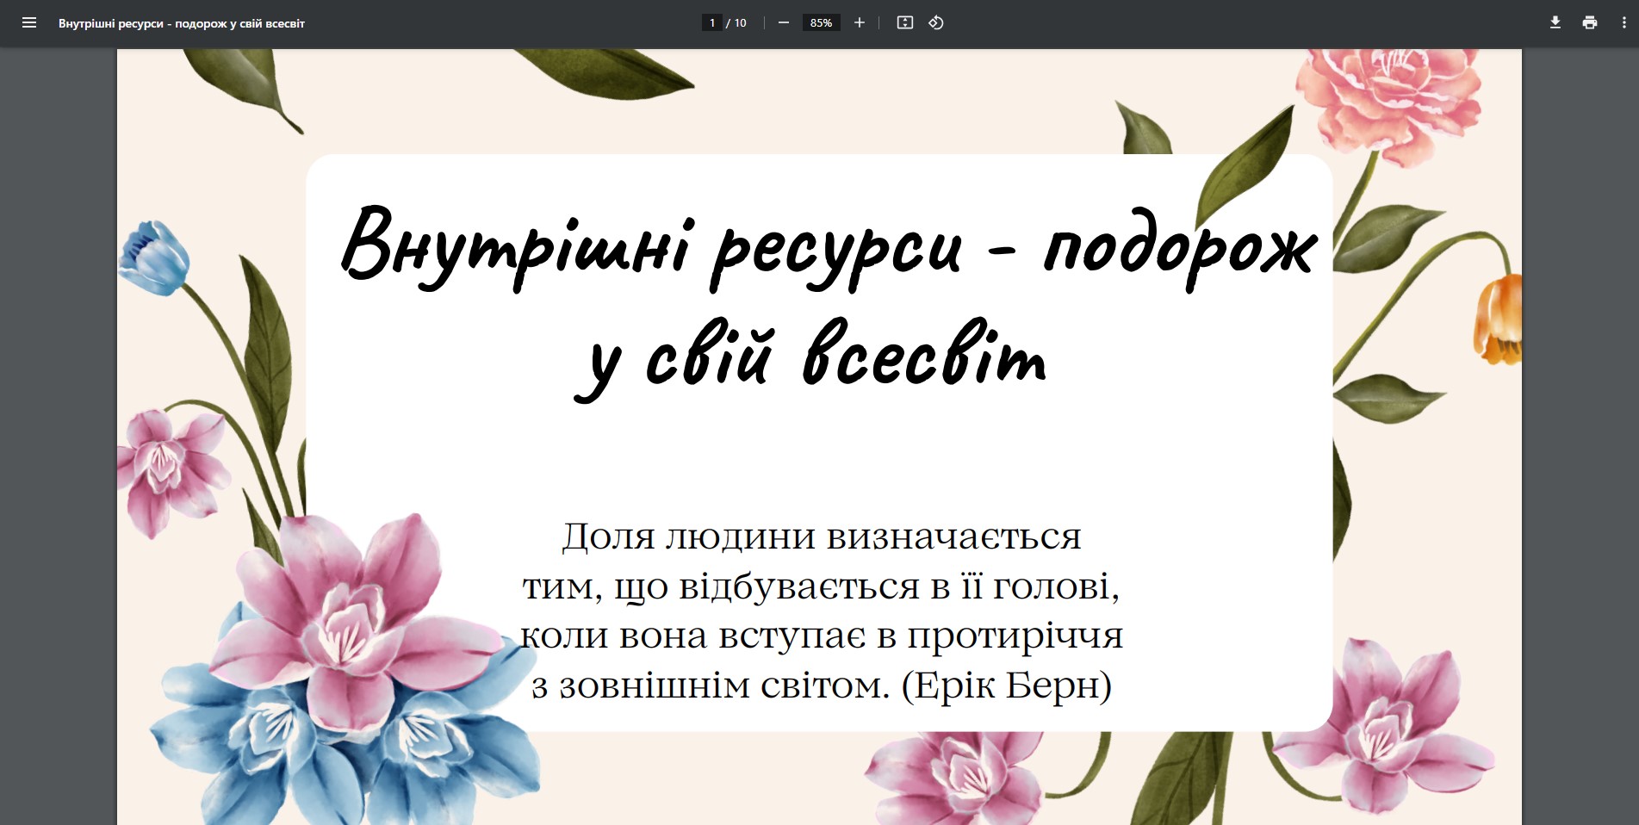This screenshot has width=1639, height=825.
Task: Open the three-dot more actions menu
Action: click(1623, 23)
